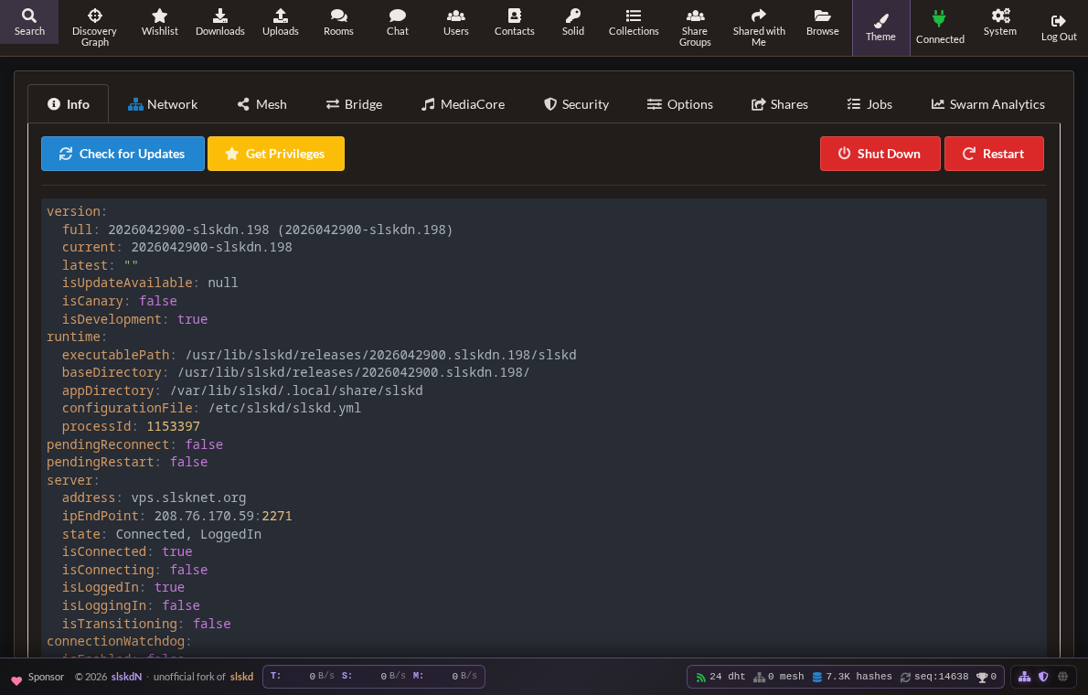
Task: Open Share Groups
Action: pos(695,27)
